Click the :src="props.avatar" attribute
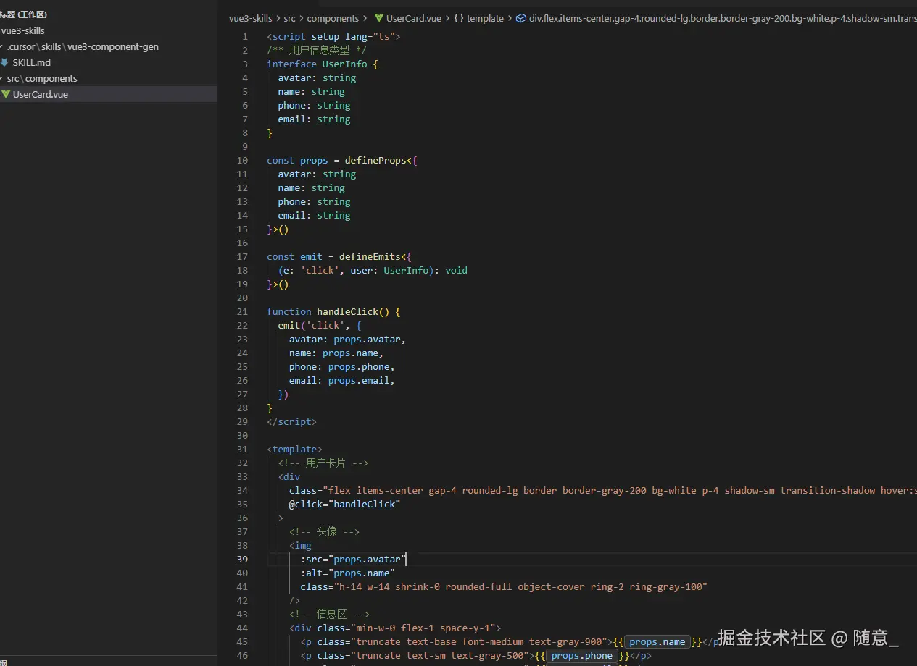This screenshot has width=917, height=666. [354, 559]
